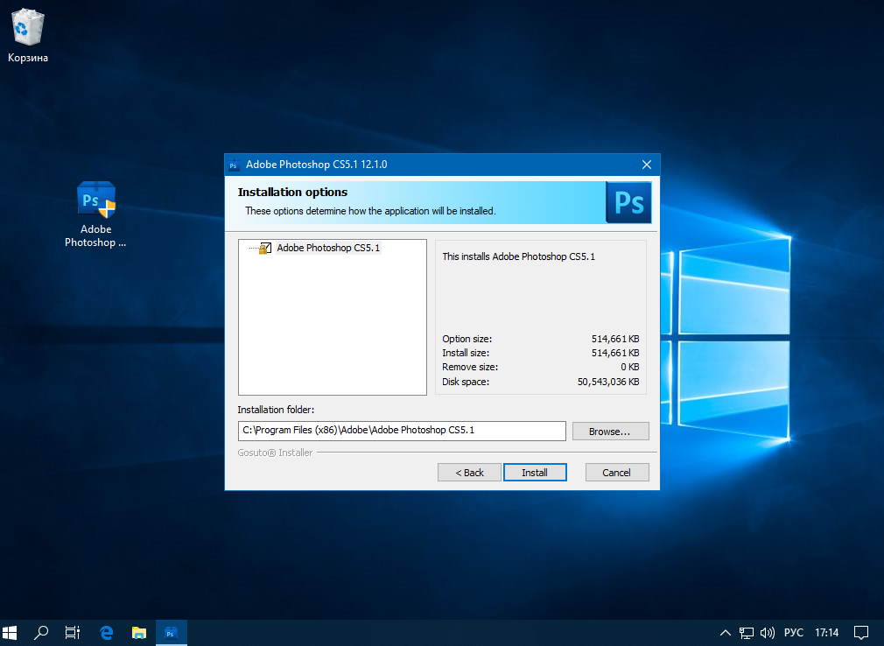Show hidden system tray icons

pyautogui.click(x=726, y=633)
